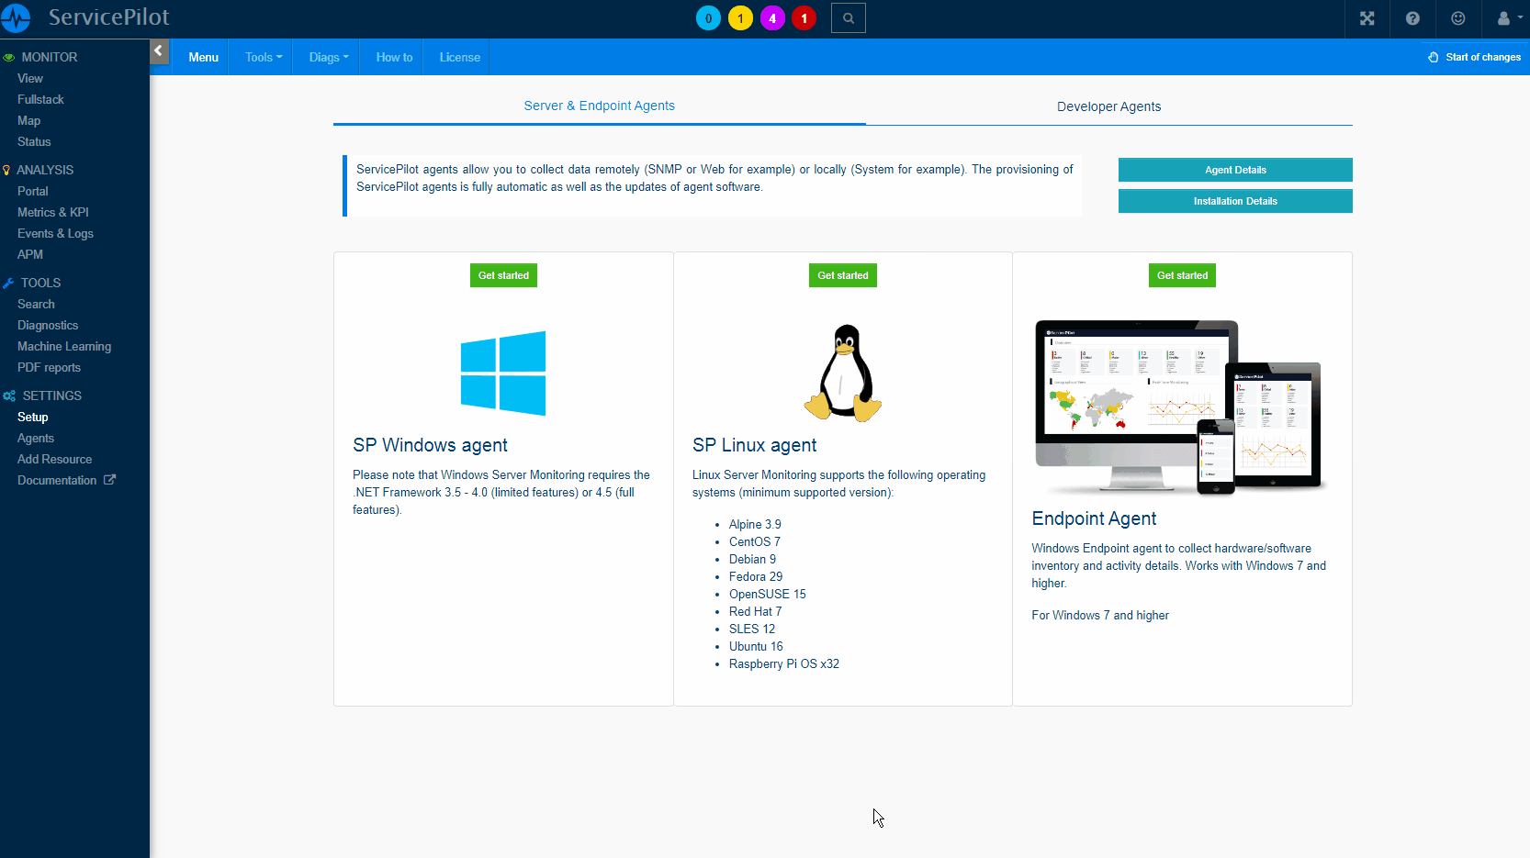This screenshot has width=1530, height=858.
Task: Click the Start of changes clock icon
Action: pos(1434,57)
